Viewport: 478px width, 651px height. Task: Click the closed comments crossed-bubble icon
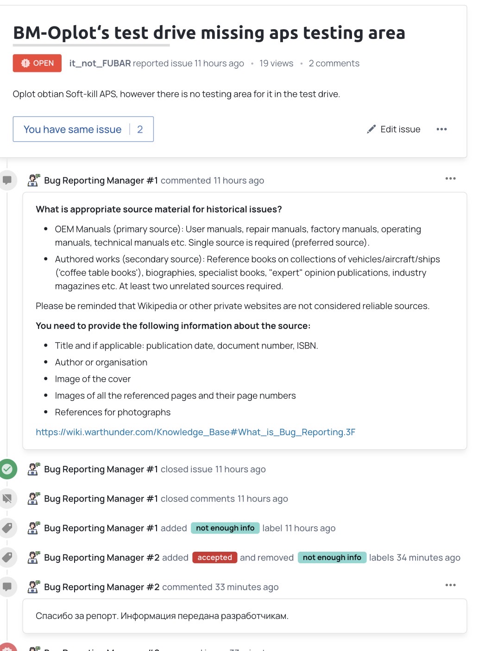[x=7, y=498]
